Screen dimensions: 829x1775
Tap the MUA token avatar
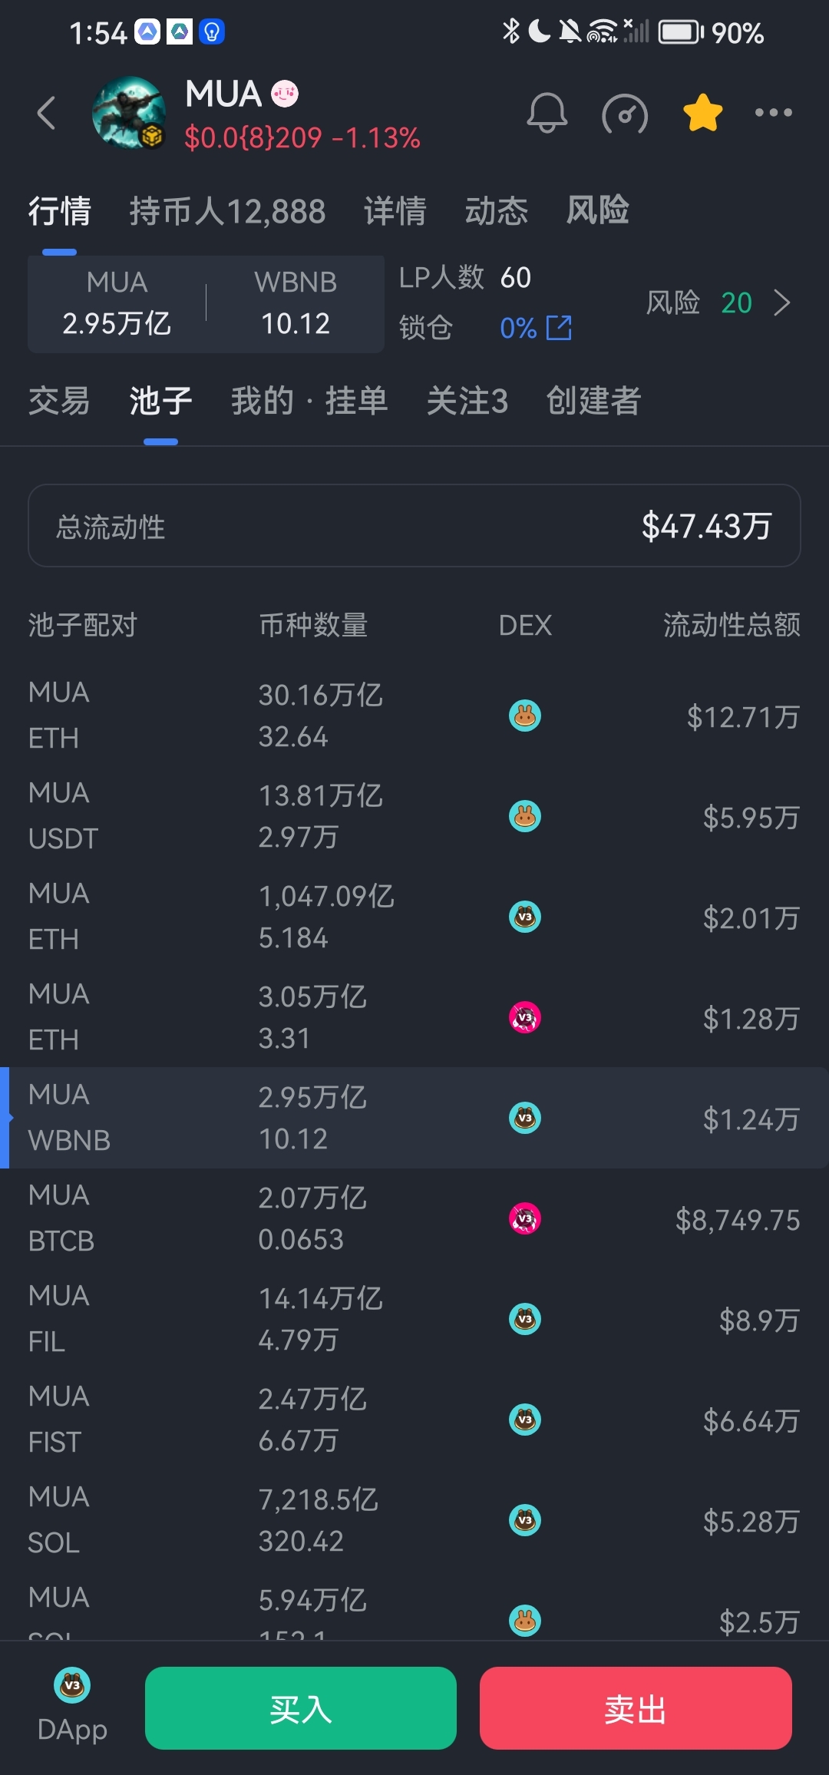pyautogui.click(x=128, y=113)
